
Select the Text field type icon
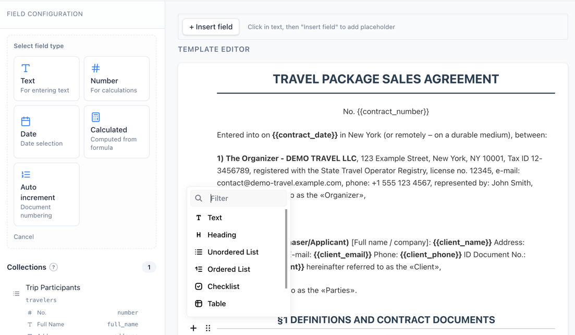[x=26, y=68]
